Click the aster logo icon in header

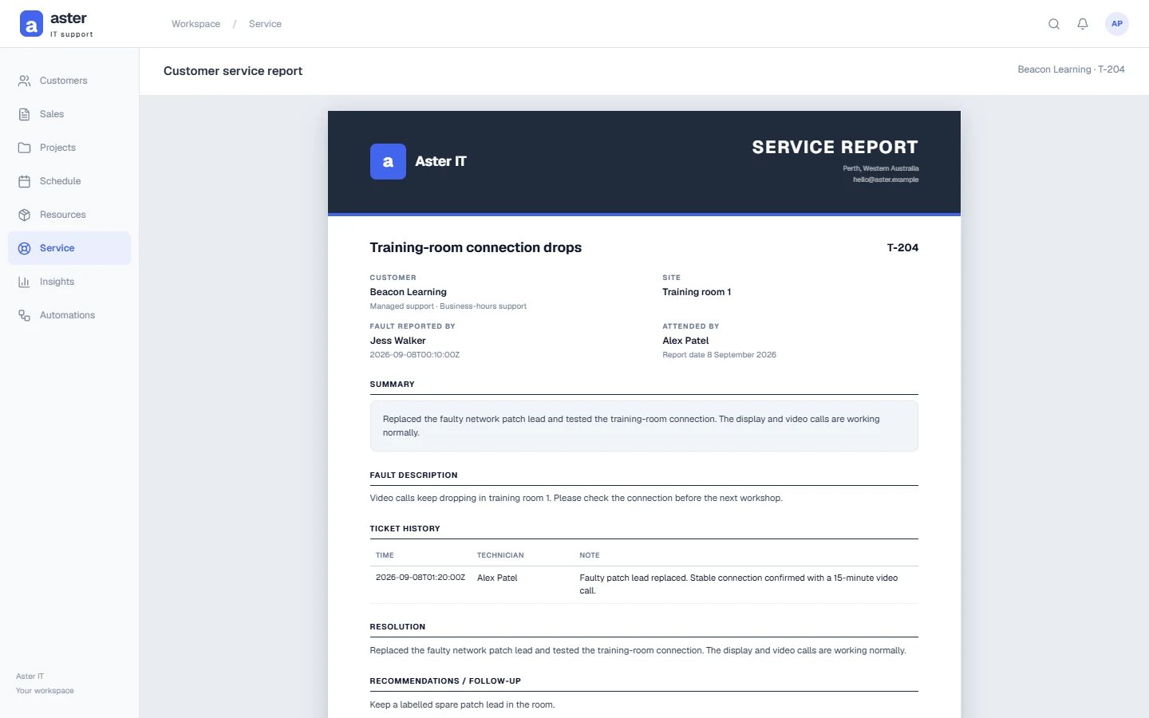point(31,24)
